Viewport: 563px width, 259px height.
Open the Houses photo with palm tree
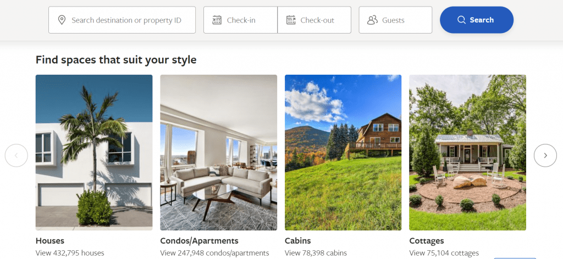point(94,152)
